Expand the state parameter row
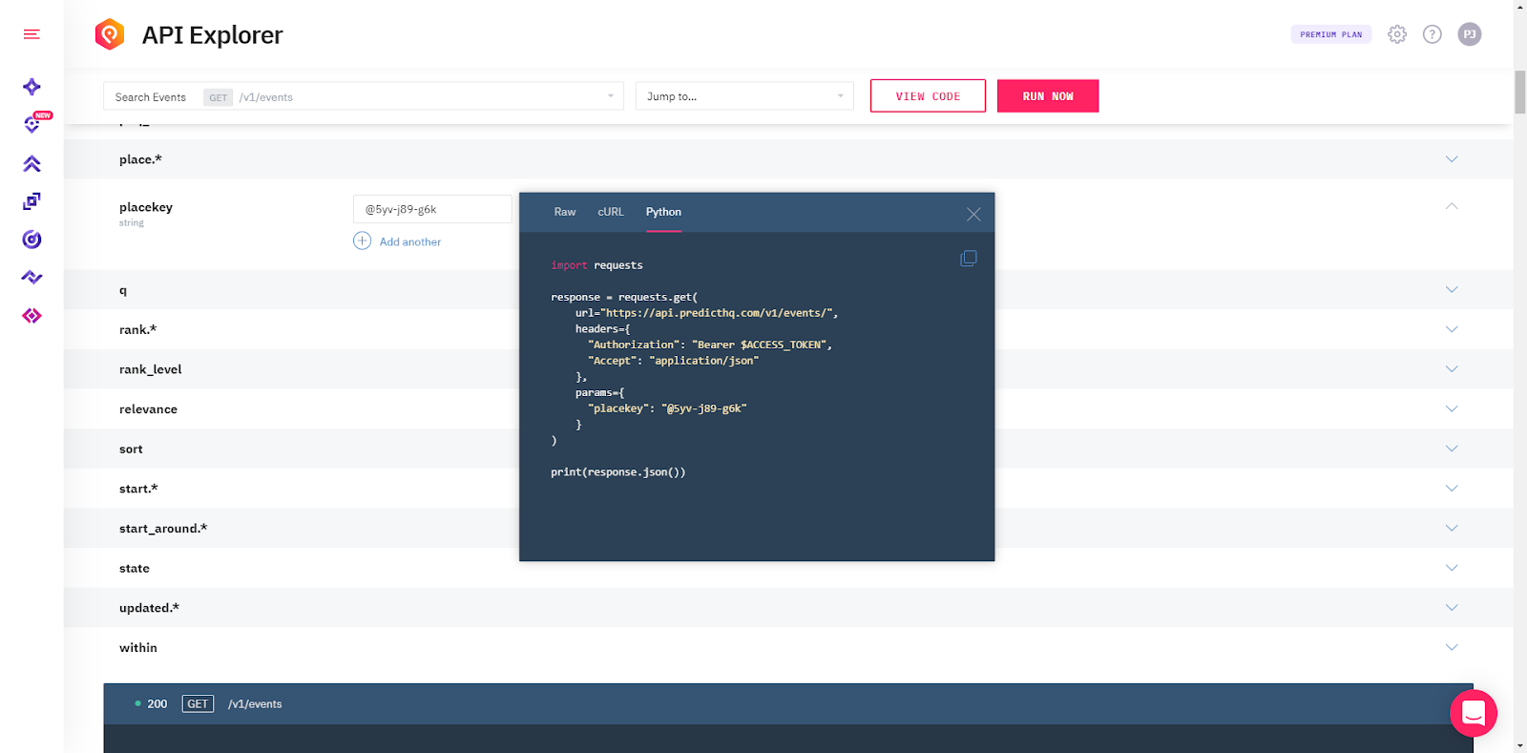Image resolution: width=1527 pixels, height=753 pixels. pos(1452,568)
